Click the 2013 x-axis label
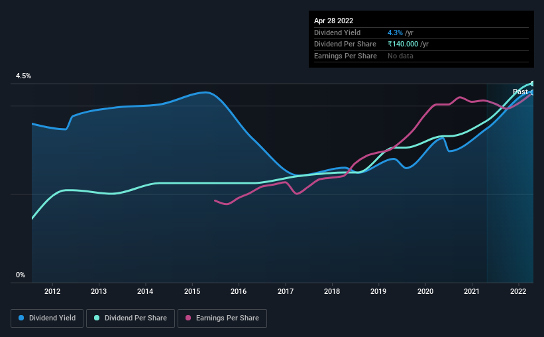Viewport: 544px width, 337px height. pyautogui.click(x=99, y=291)
